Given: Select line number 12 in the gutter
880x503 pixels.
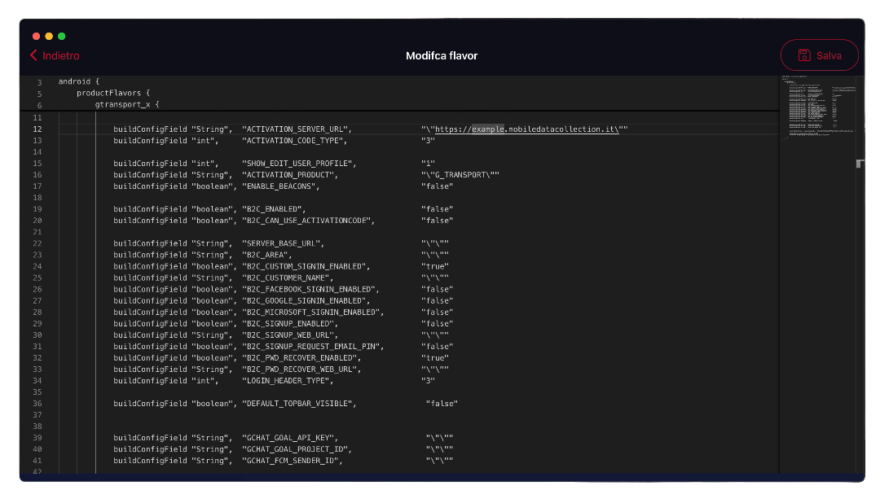Looking at the screenshot, I should 37,129.
